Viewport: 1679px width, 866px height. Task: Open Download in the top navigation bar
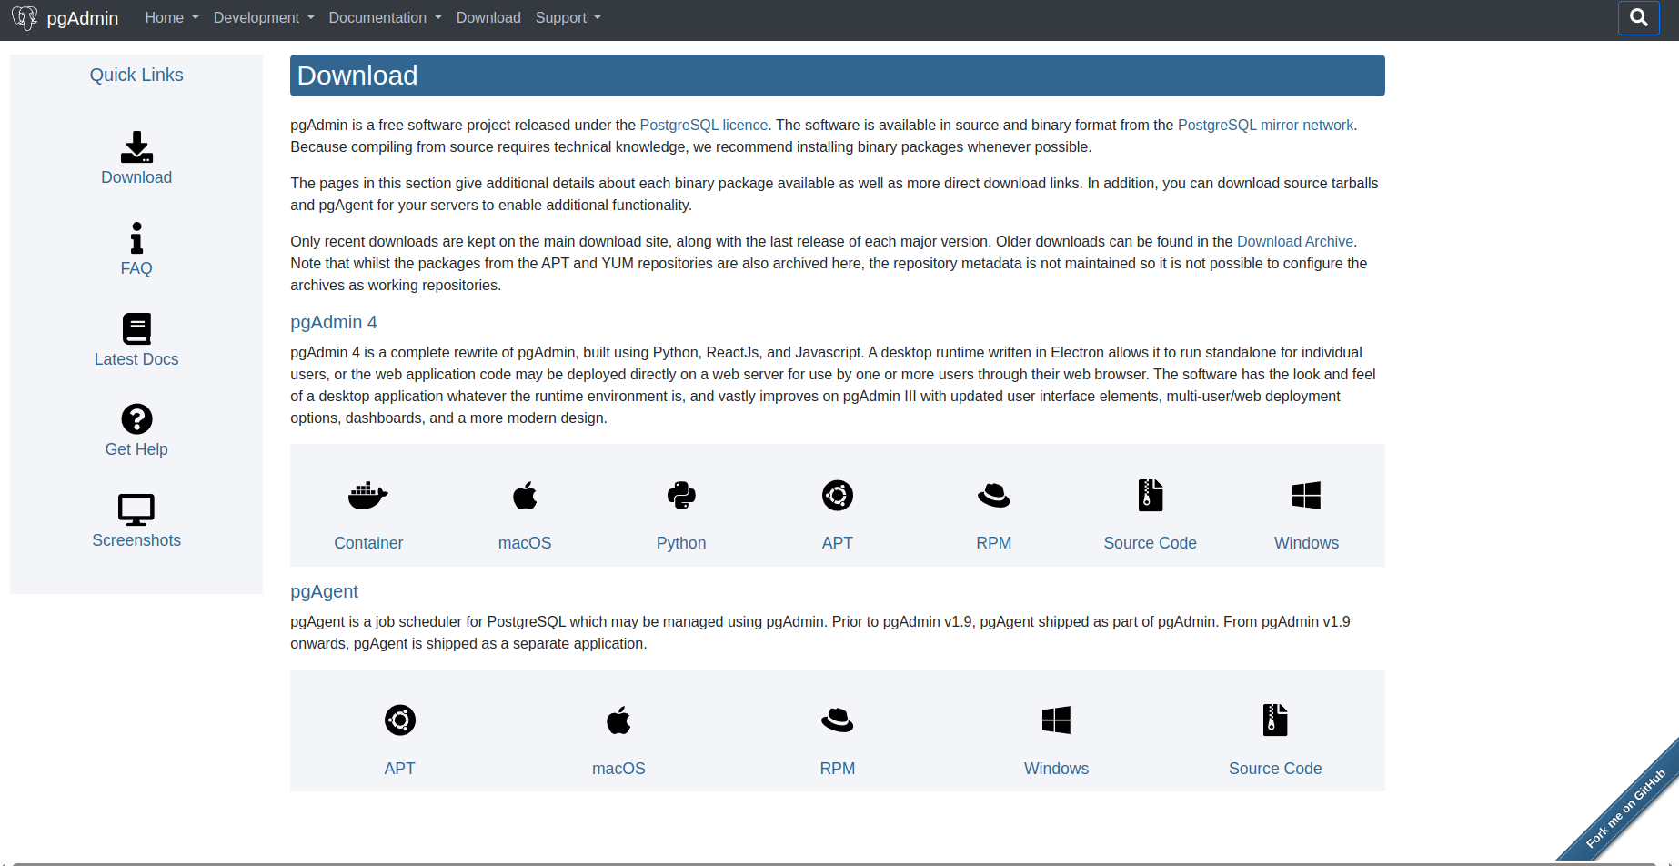[488, 18]
